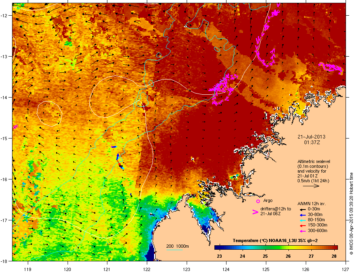This screenshot has height=273, width=354.
Task: Click the longitude axis label '126'
Action: point(305,269)
